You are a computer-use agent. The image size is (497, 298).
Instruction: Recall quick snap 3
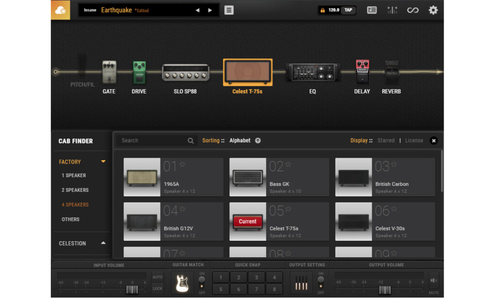tap(256, 278)
